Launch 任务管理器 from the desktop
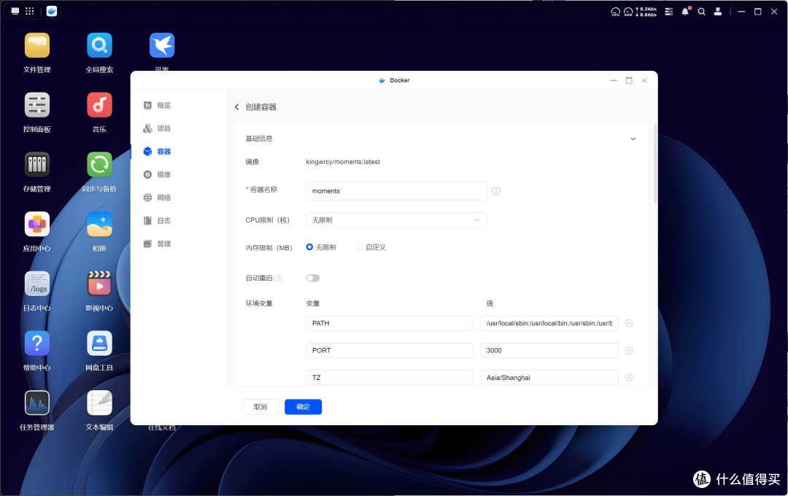788x496 pixels. point(36,403)
